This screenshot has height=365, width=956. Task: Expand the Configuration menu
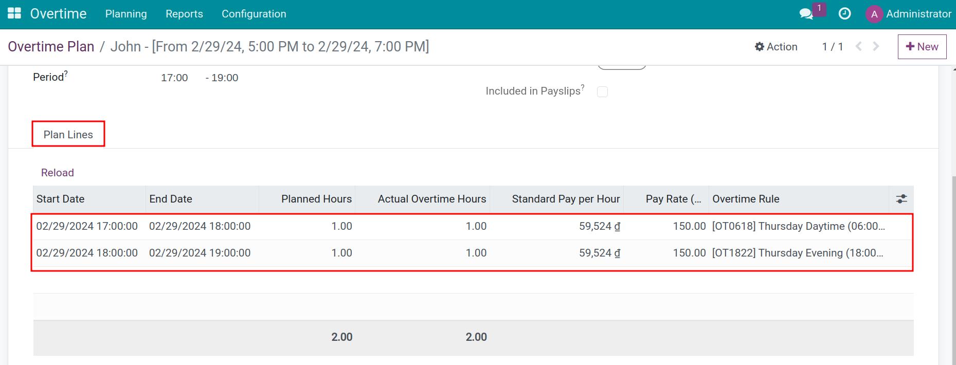point(254,14)
